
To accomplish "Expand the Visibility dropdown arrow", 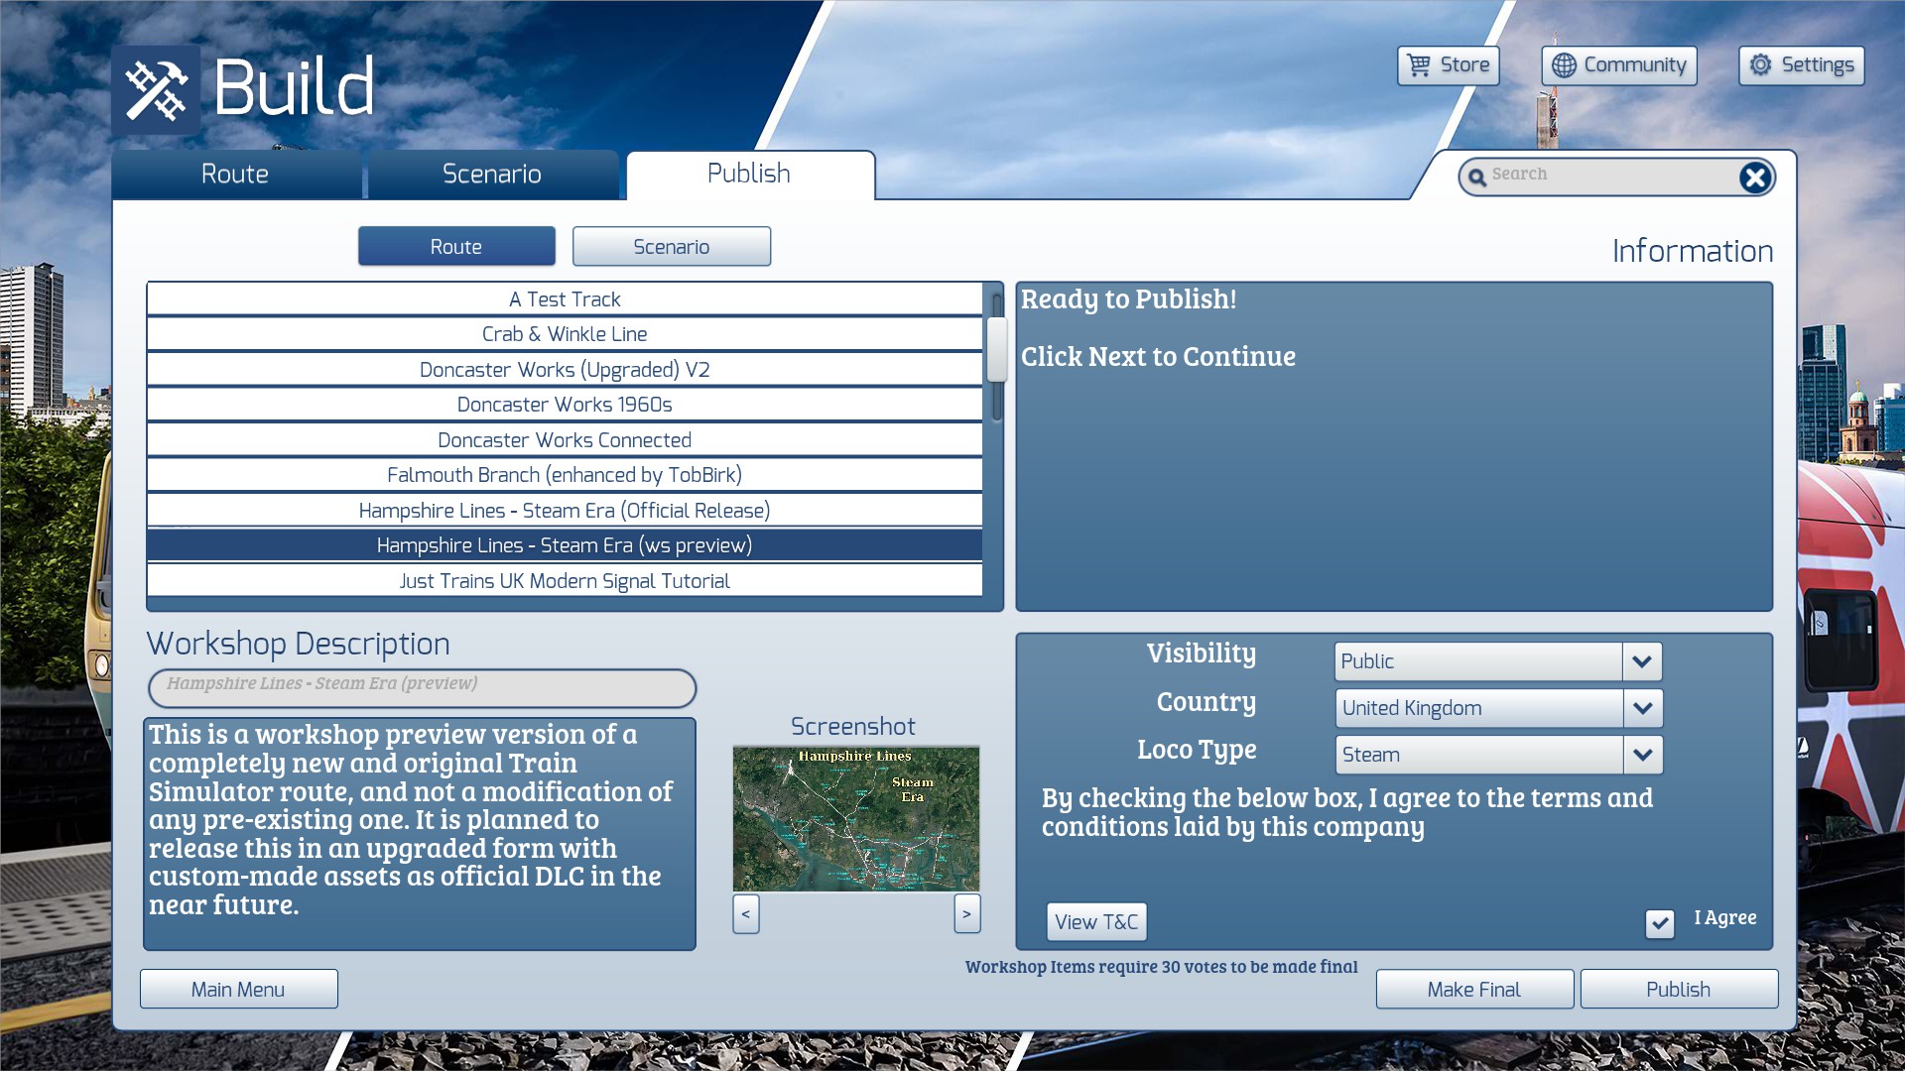I will click(1642, 661).
